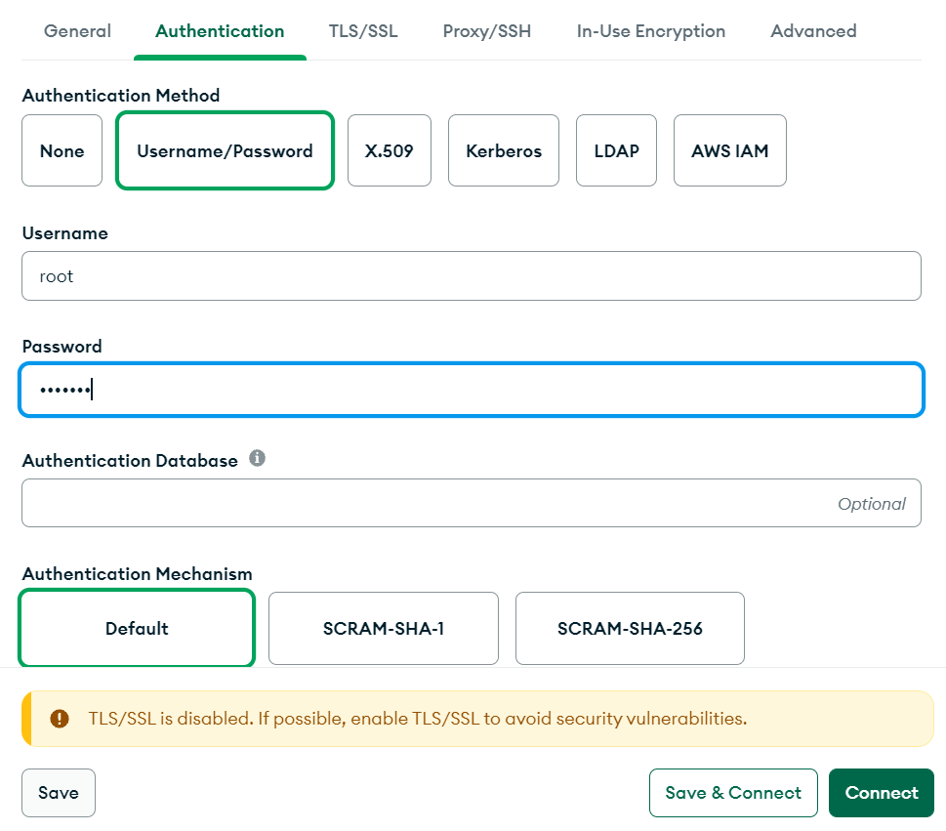The height and width of the screenshot is (831, 946).
Task: Select Username/Password authentication method
Action: tap(225, 151)
